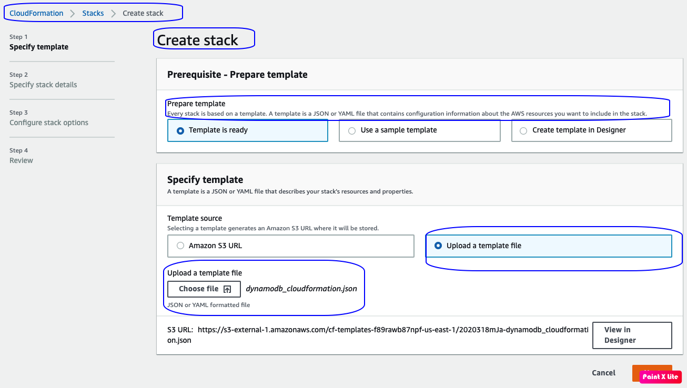Open the CloudFormation breadcrumb link
This screenshot has width=687, height=388.
[36, 13]
